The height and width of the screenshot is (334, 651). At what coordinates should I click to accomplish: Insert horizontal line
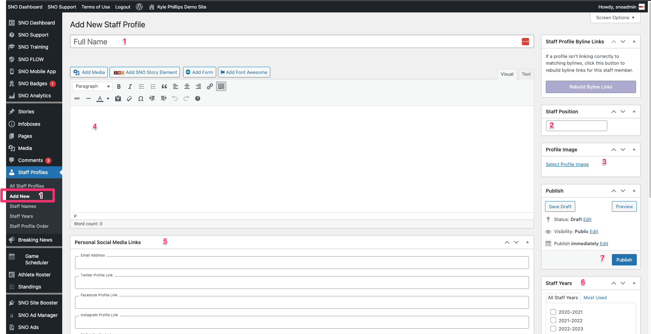tap(89, 98)
